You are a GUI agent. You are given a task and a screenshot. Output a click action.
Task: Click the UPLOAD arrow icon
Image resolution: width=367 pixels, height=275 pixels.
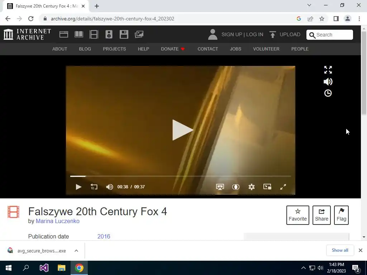[272, 34]
